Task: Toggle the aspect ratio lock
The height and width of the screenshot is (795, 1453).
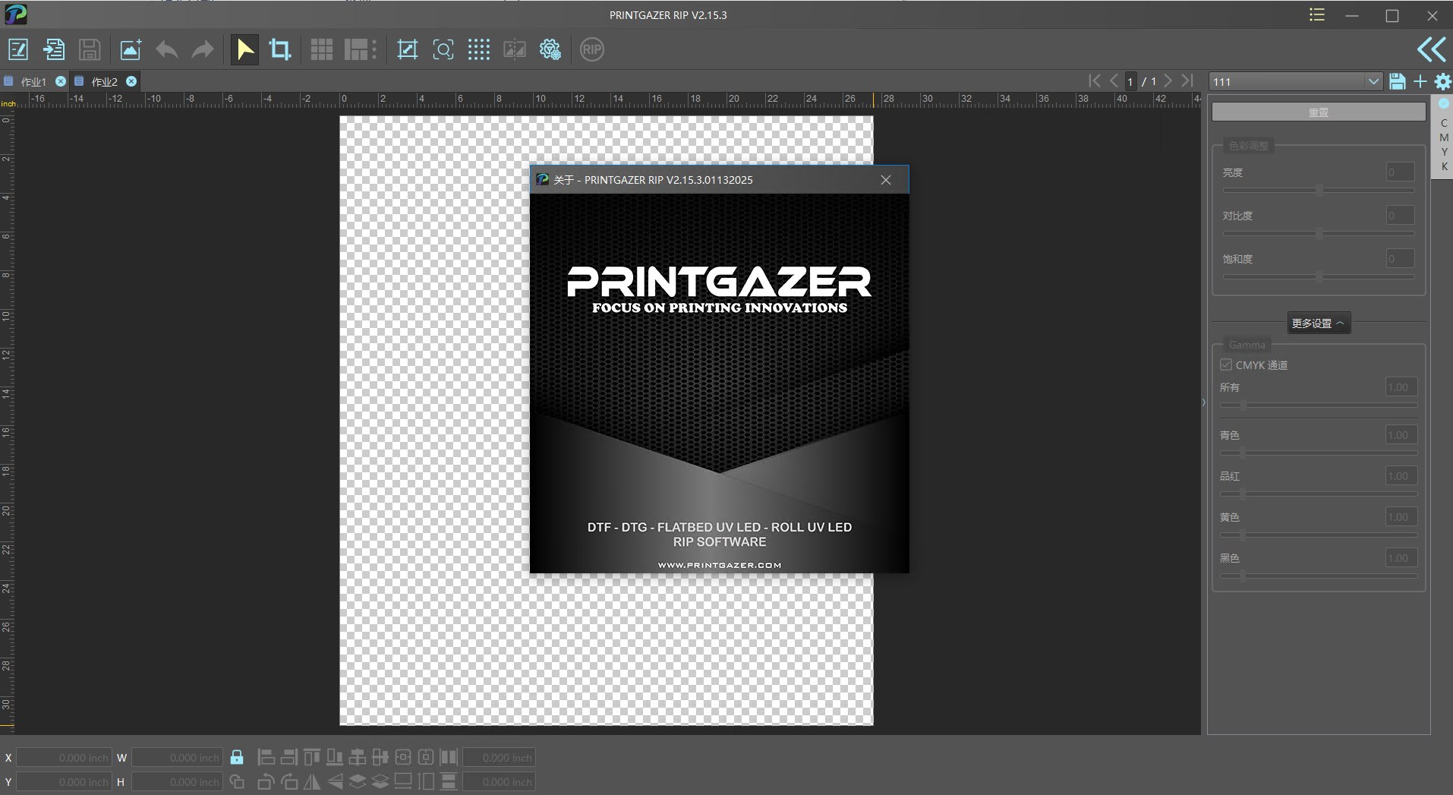Action: [237, 757]
